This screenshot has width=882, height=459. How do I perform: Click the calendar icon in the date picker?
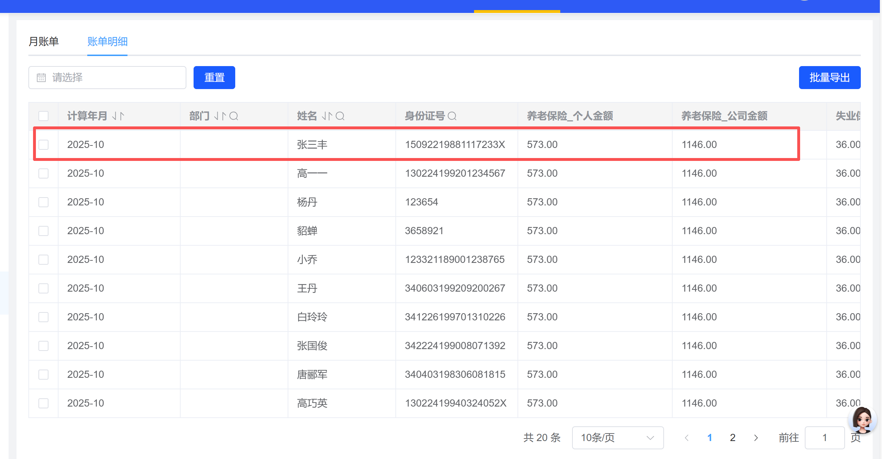tap(41, 78)
